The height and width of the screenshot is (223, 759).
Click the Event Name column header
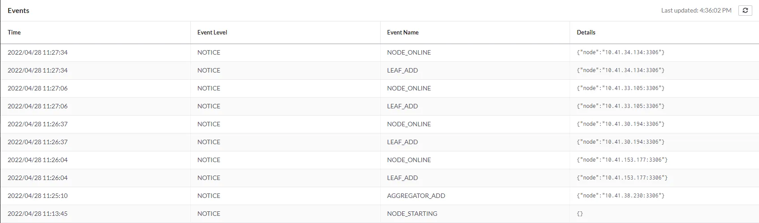(x=403, y=32)
